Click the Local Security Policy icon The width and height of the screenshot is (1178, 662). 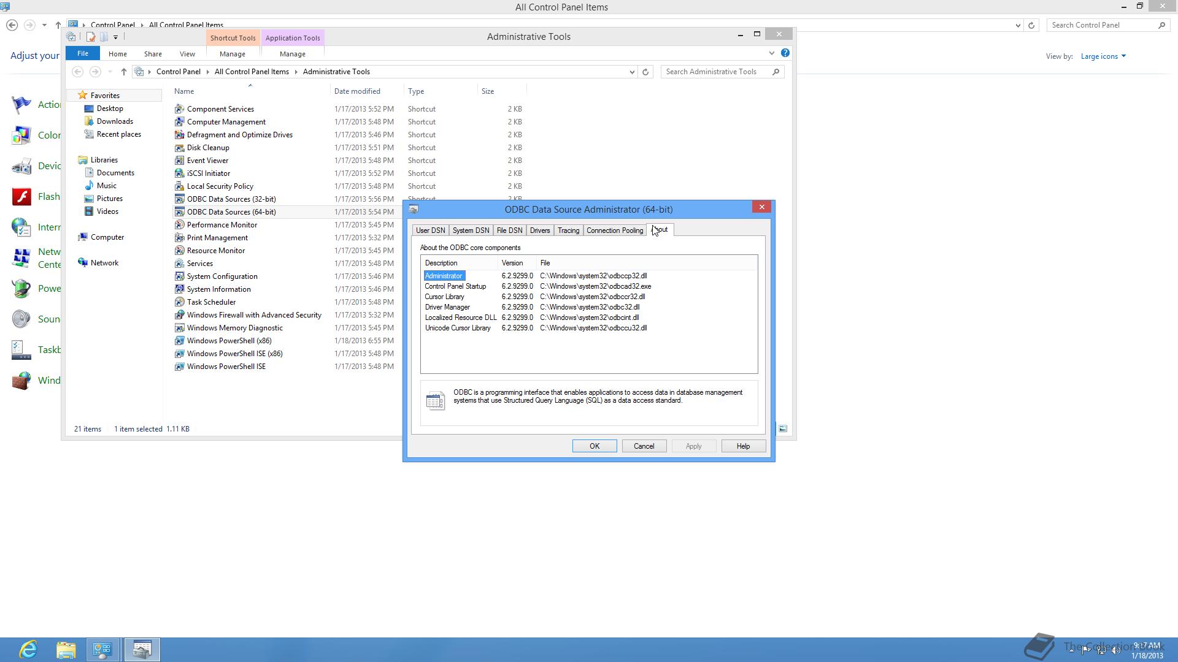[x=179, y=186]
